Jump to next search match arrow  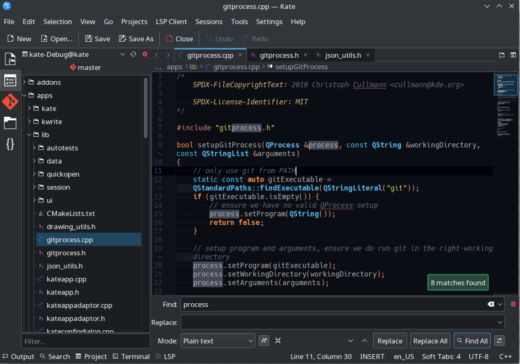(x=351, y=341)
